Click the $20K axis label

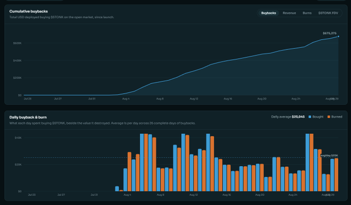[18, 165]
